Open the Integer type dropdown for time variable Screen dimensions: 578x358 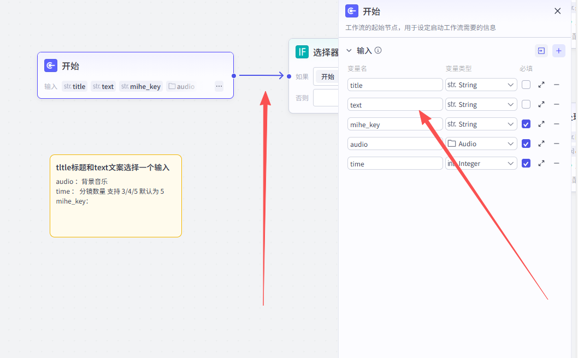(x=481, y=164)
